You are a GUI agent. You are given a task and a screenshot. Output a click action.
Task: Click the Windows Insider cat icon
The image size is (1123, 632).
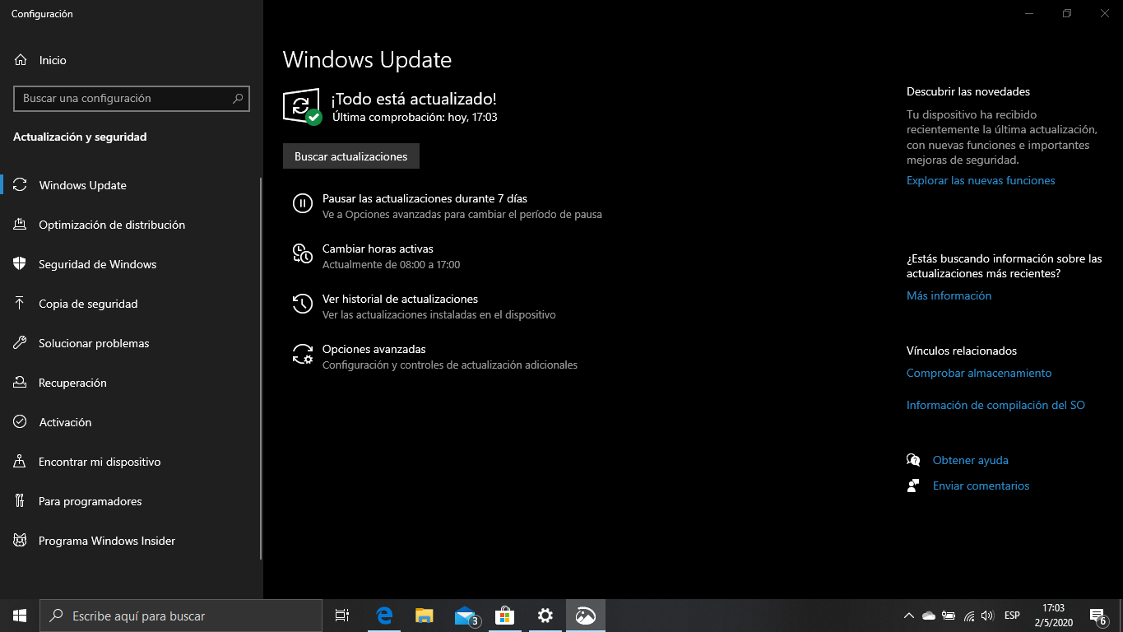click(x=21, y=541)
